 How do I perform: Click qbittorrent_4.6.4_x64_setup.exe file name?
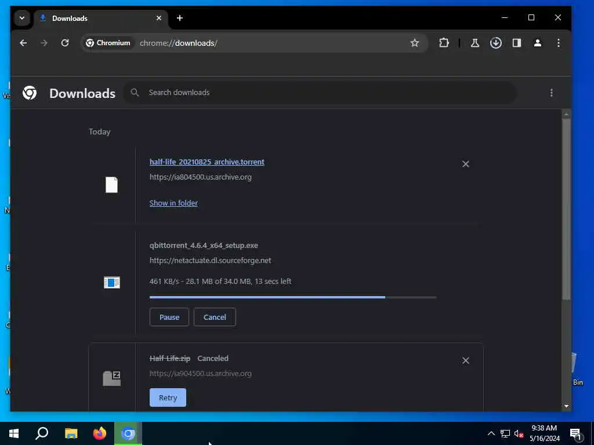[x=204, y=245]
